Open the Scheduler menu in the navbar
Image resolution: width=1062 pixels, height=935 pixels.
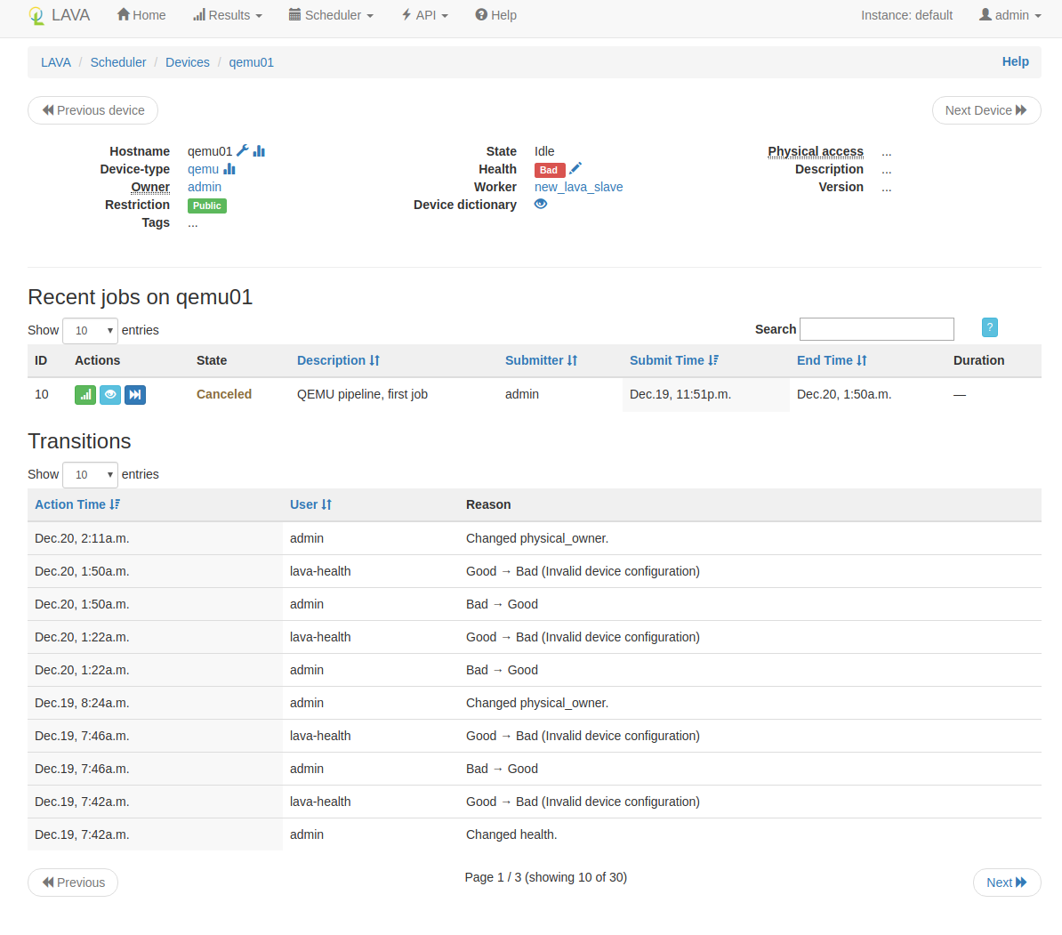(x=331, y=15)
